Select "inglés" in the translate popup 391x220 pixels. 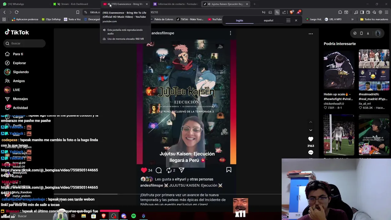pyautogui.click(x=239, y=20)
